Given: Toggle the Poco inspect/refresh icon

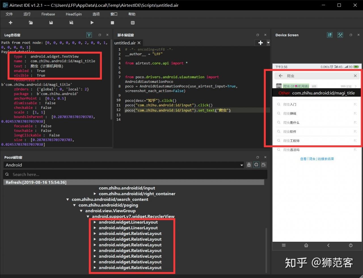Looking at the screenshot, I should click(256, 165).
